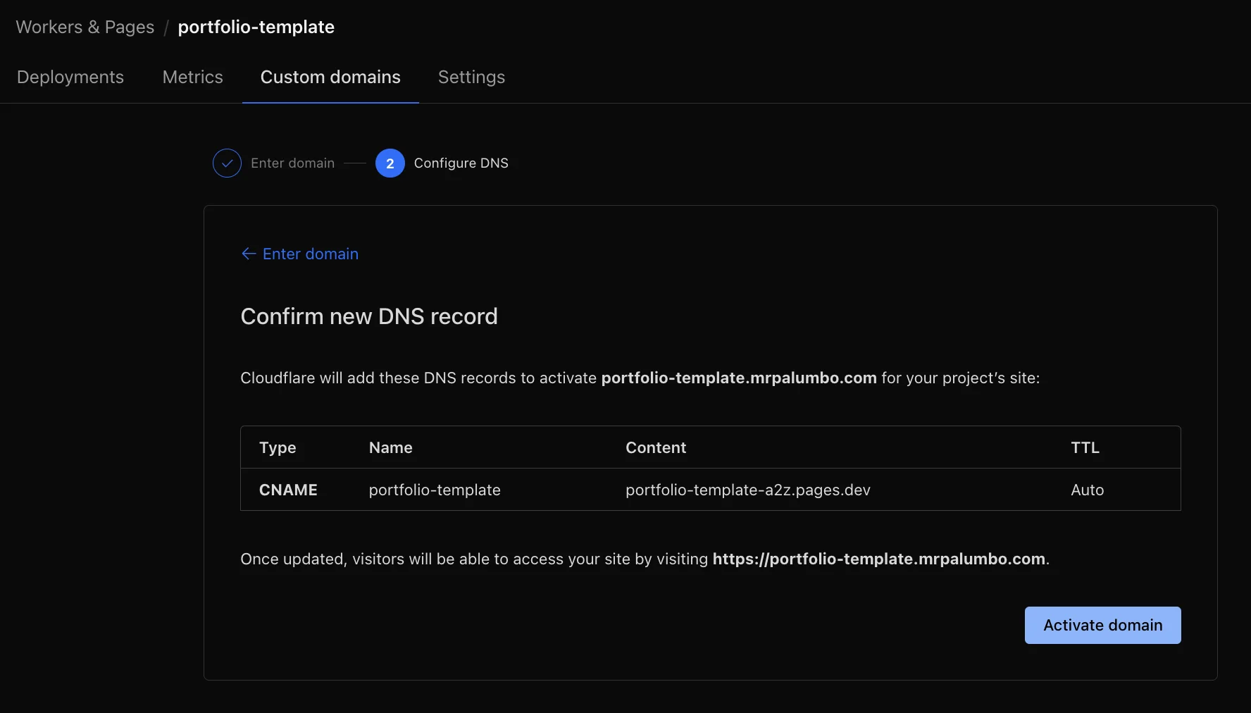
Task: Click the Auto TTL value
Action: click(x=1087, y=490)
